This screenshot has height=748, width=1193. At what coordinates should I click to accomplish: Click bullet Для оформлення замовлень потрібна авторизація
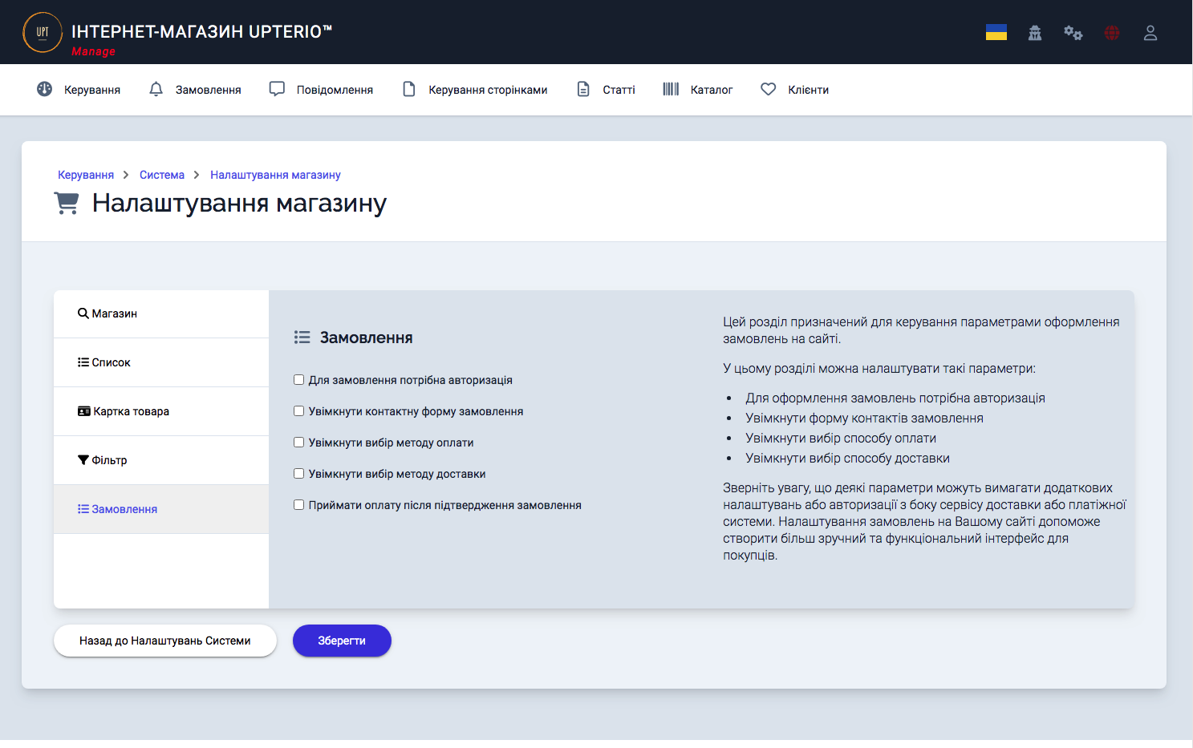pyautogui.click(x=895, y=398)
